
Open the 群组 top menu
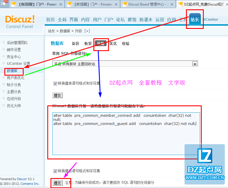132,20
